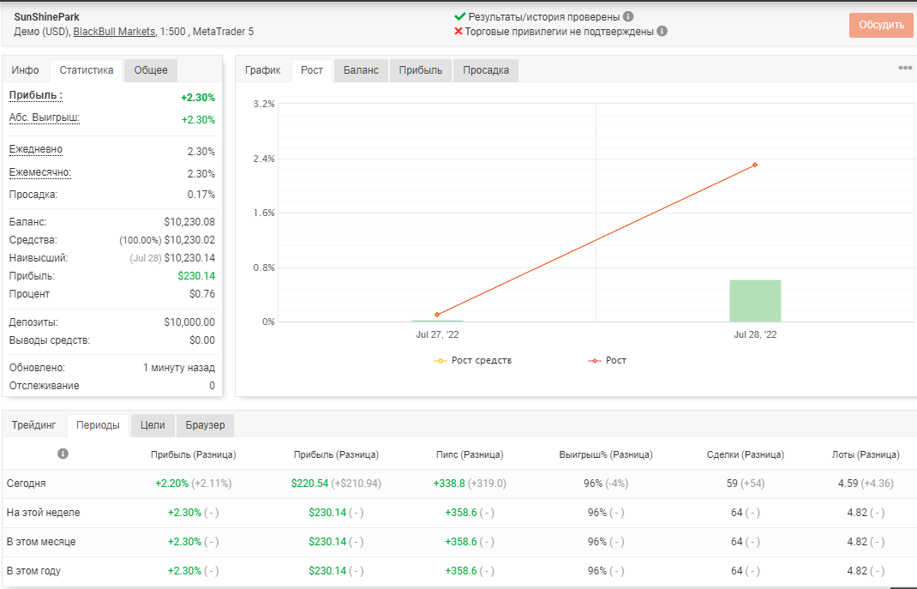This screenshot has width=917, height=589.
Task: Switch to the Общее tab
Action: [151, 70]
